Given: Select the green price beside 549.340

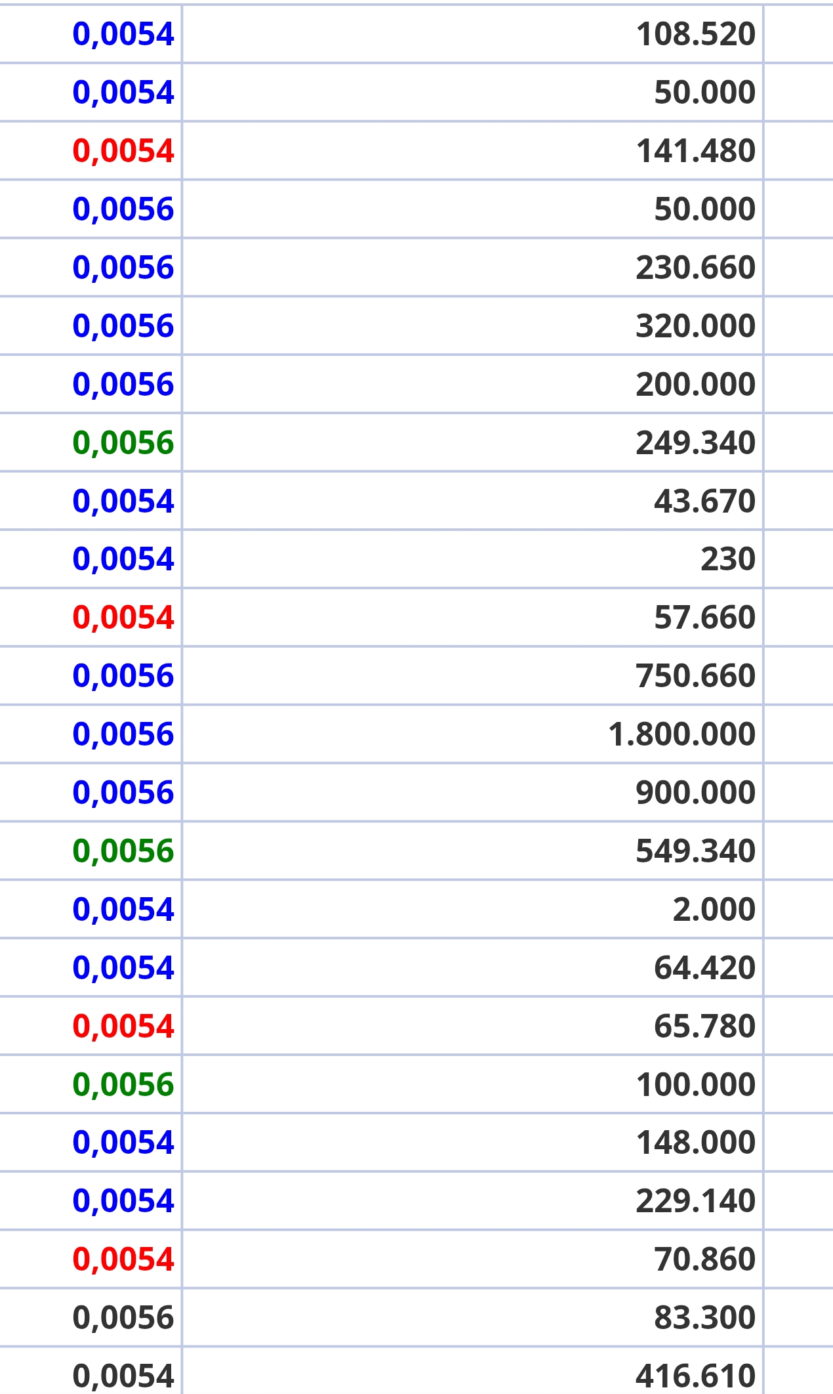Looking at the screenshot, I should coord(123,851).
